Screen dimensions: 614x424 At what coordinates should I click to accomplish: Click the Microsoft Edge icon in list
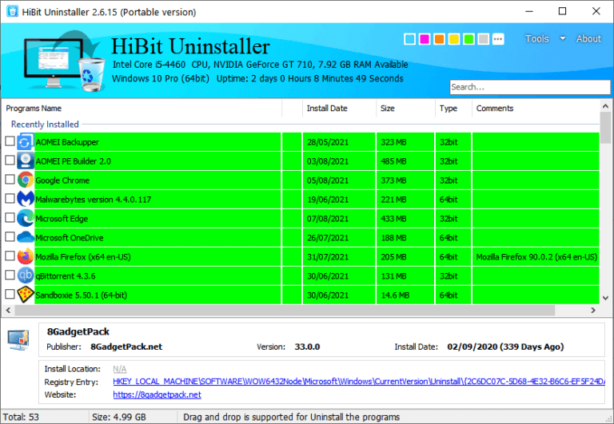(26, 219)
